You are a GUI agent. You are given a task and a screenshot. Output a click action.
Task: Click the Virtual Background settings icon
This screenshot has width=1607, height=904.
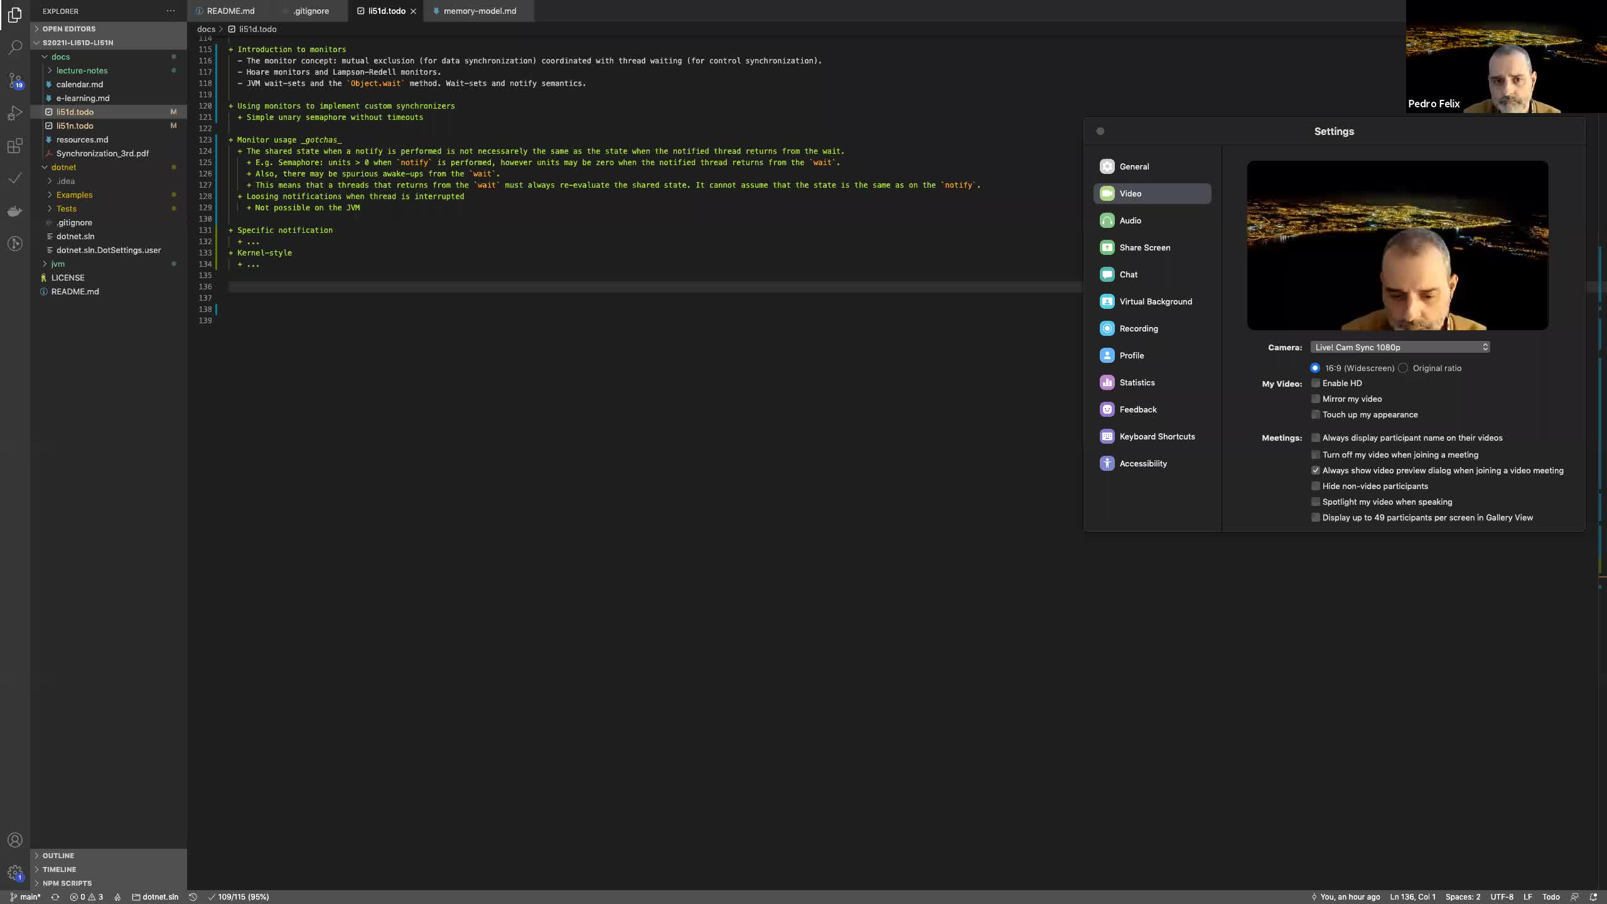1107,301
